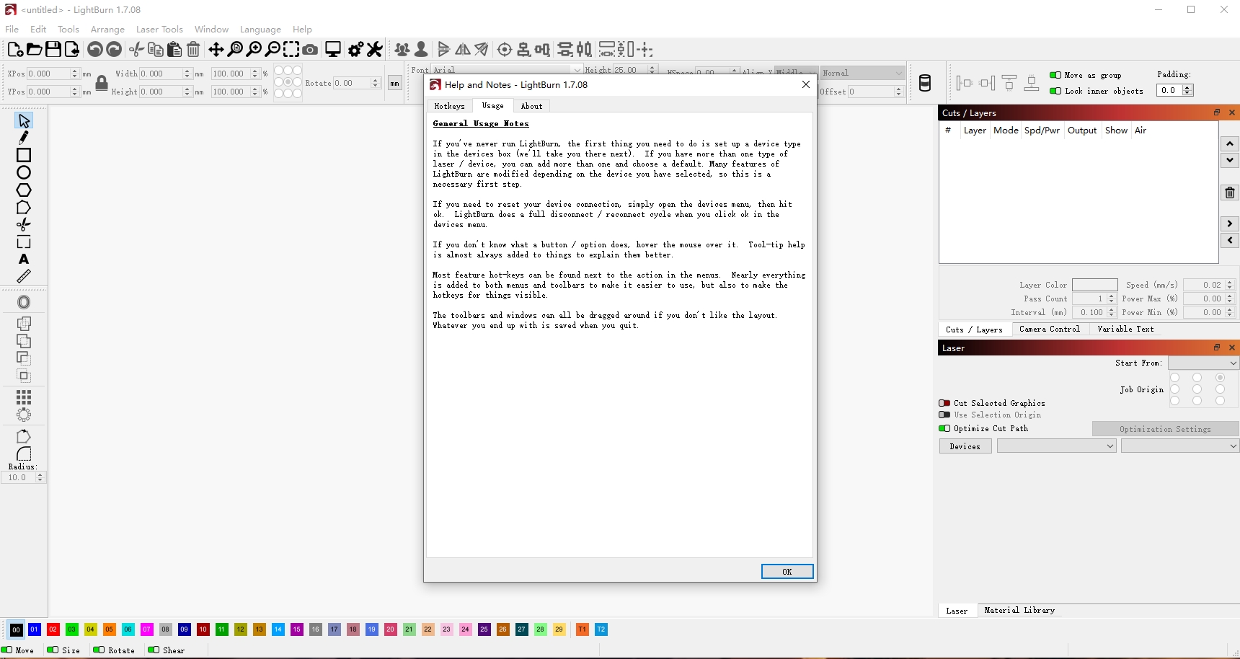Click the Undo arrow icon
This screenshot has width=1240, height=659.
point(94,49)
